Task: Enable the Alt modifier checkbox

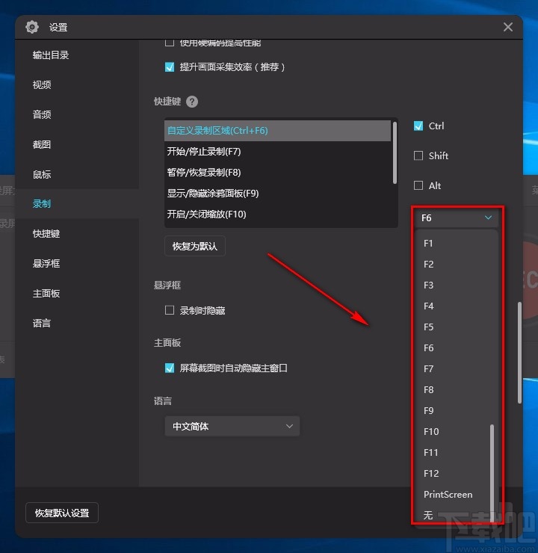Action: point(418,185)
